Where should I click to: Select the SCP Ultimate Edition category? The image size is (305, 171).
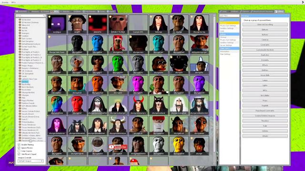pyautogui.click(x=29, y=106)
